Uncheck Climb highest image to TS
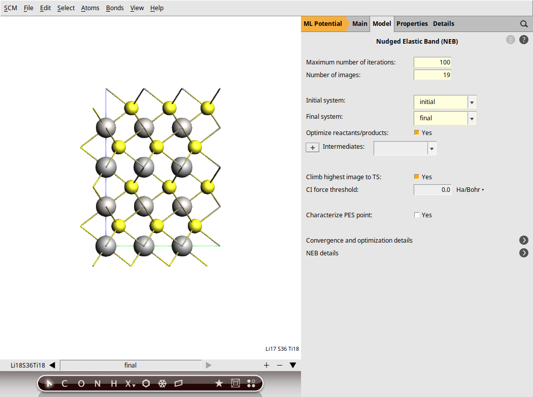Image resolution: width=533 pixels, height=397 pixels. 416,177
